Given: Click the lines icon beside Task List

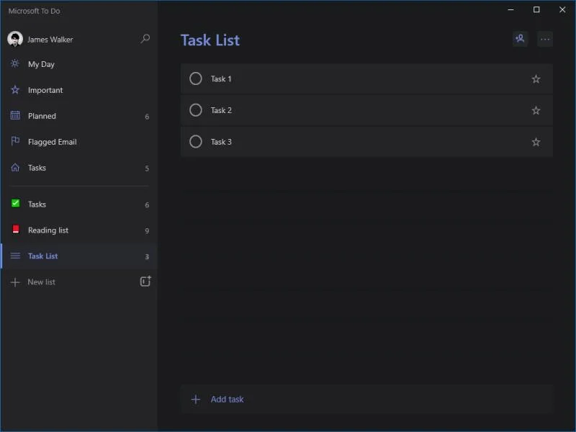Looking at the screenshot, I should tap(15, 256).
